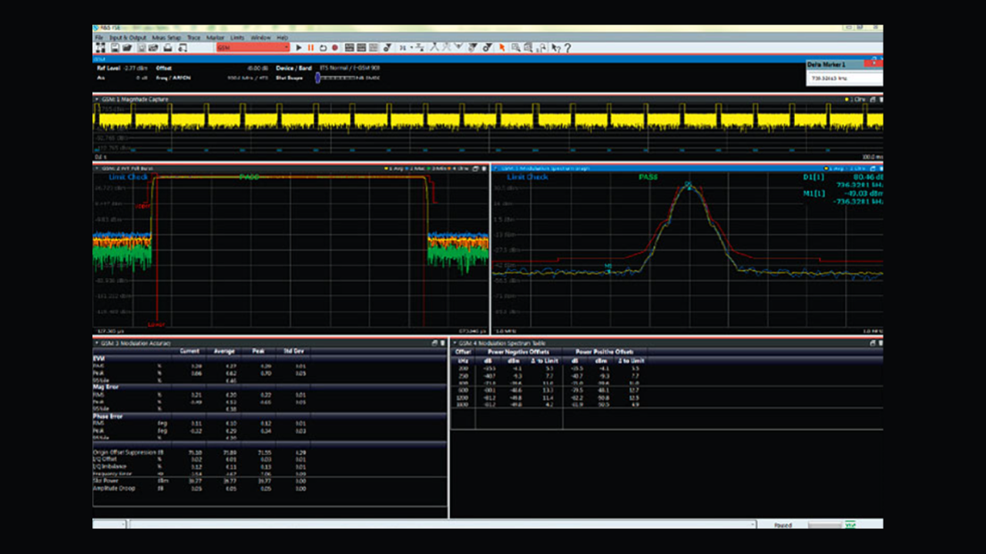Undock the PvT Full Burst pane
This screenshot has height=554, width=986.
(476, 167)
